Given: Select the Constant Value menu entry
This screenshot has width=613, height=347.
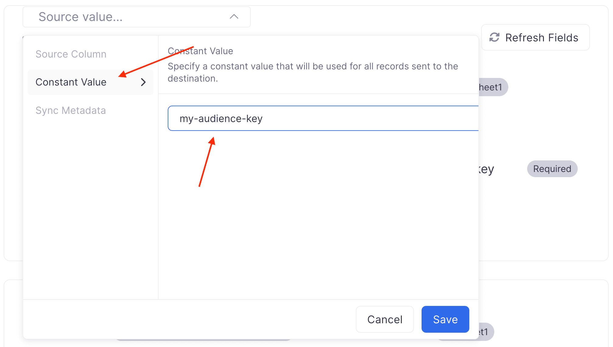Looking at the screenshot, I should (71, 82).
